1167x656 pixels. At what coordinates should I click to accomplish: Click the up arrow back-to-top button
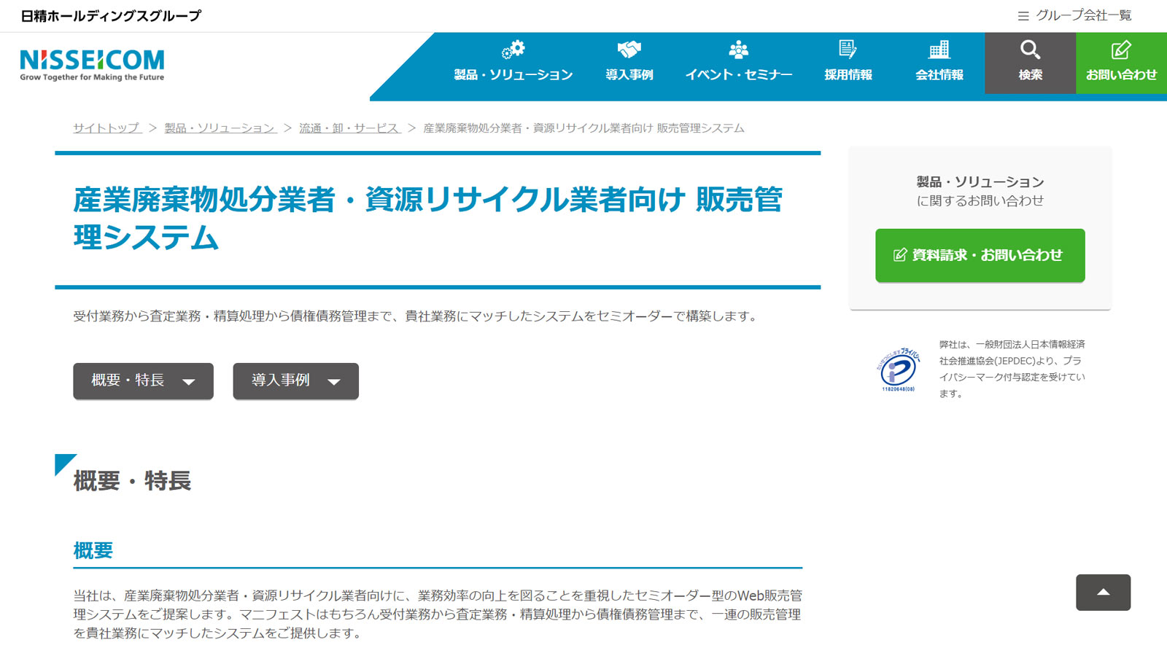[1103, 593]
